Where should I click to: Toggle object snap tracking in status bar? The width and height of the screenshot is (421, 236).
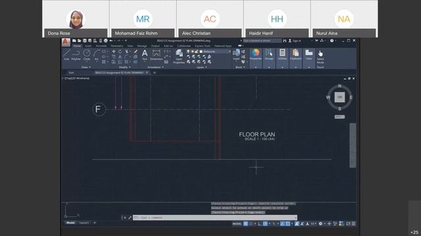tap(282, 224)
